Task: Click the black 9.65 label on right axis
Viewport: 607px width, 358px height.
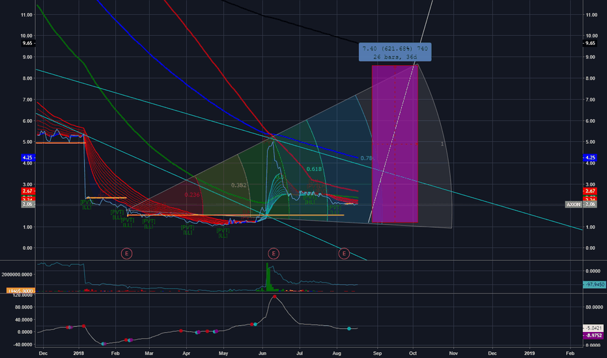Action: tap(589, 44)
